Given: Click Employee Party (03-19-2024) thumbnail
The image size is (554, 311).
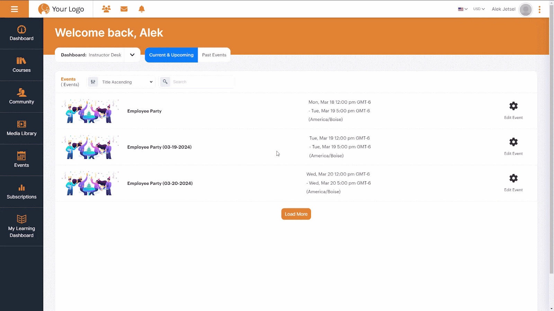Looking at the screenshot, I should pos(90,147).
